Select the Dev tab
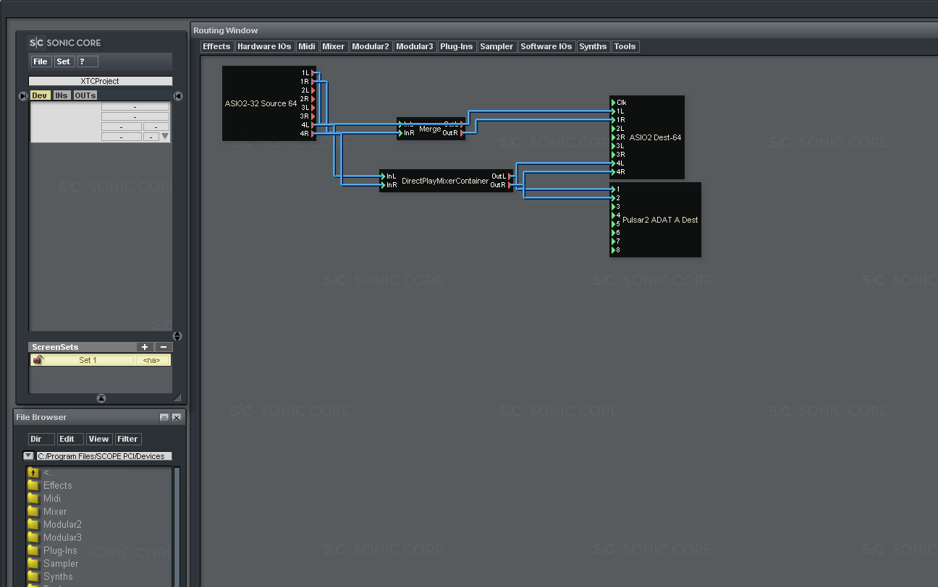 tap(40, 95)
